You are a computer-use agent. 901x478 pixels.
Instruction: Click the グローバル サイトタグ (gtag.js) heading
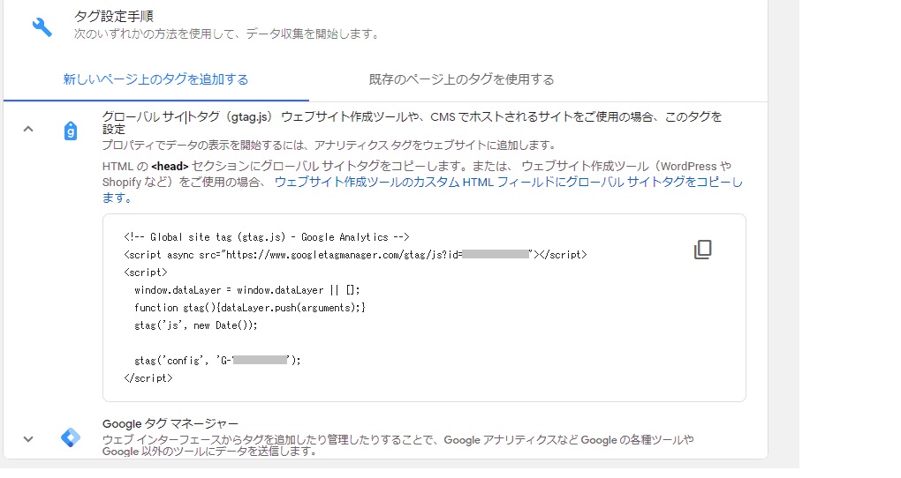point(186,117)
